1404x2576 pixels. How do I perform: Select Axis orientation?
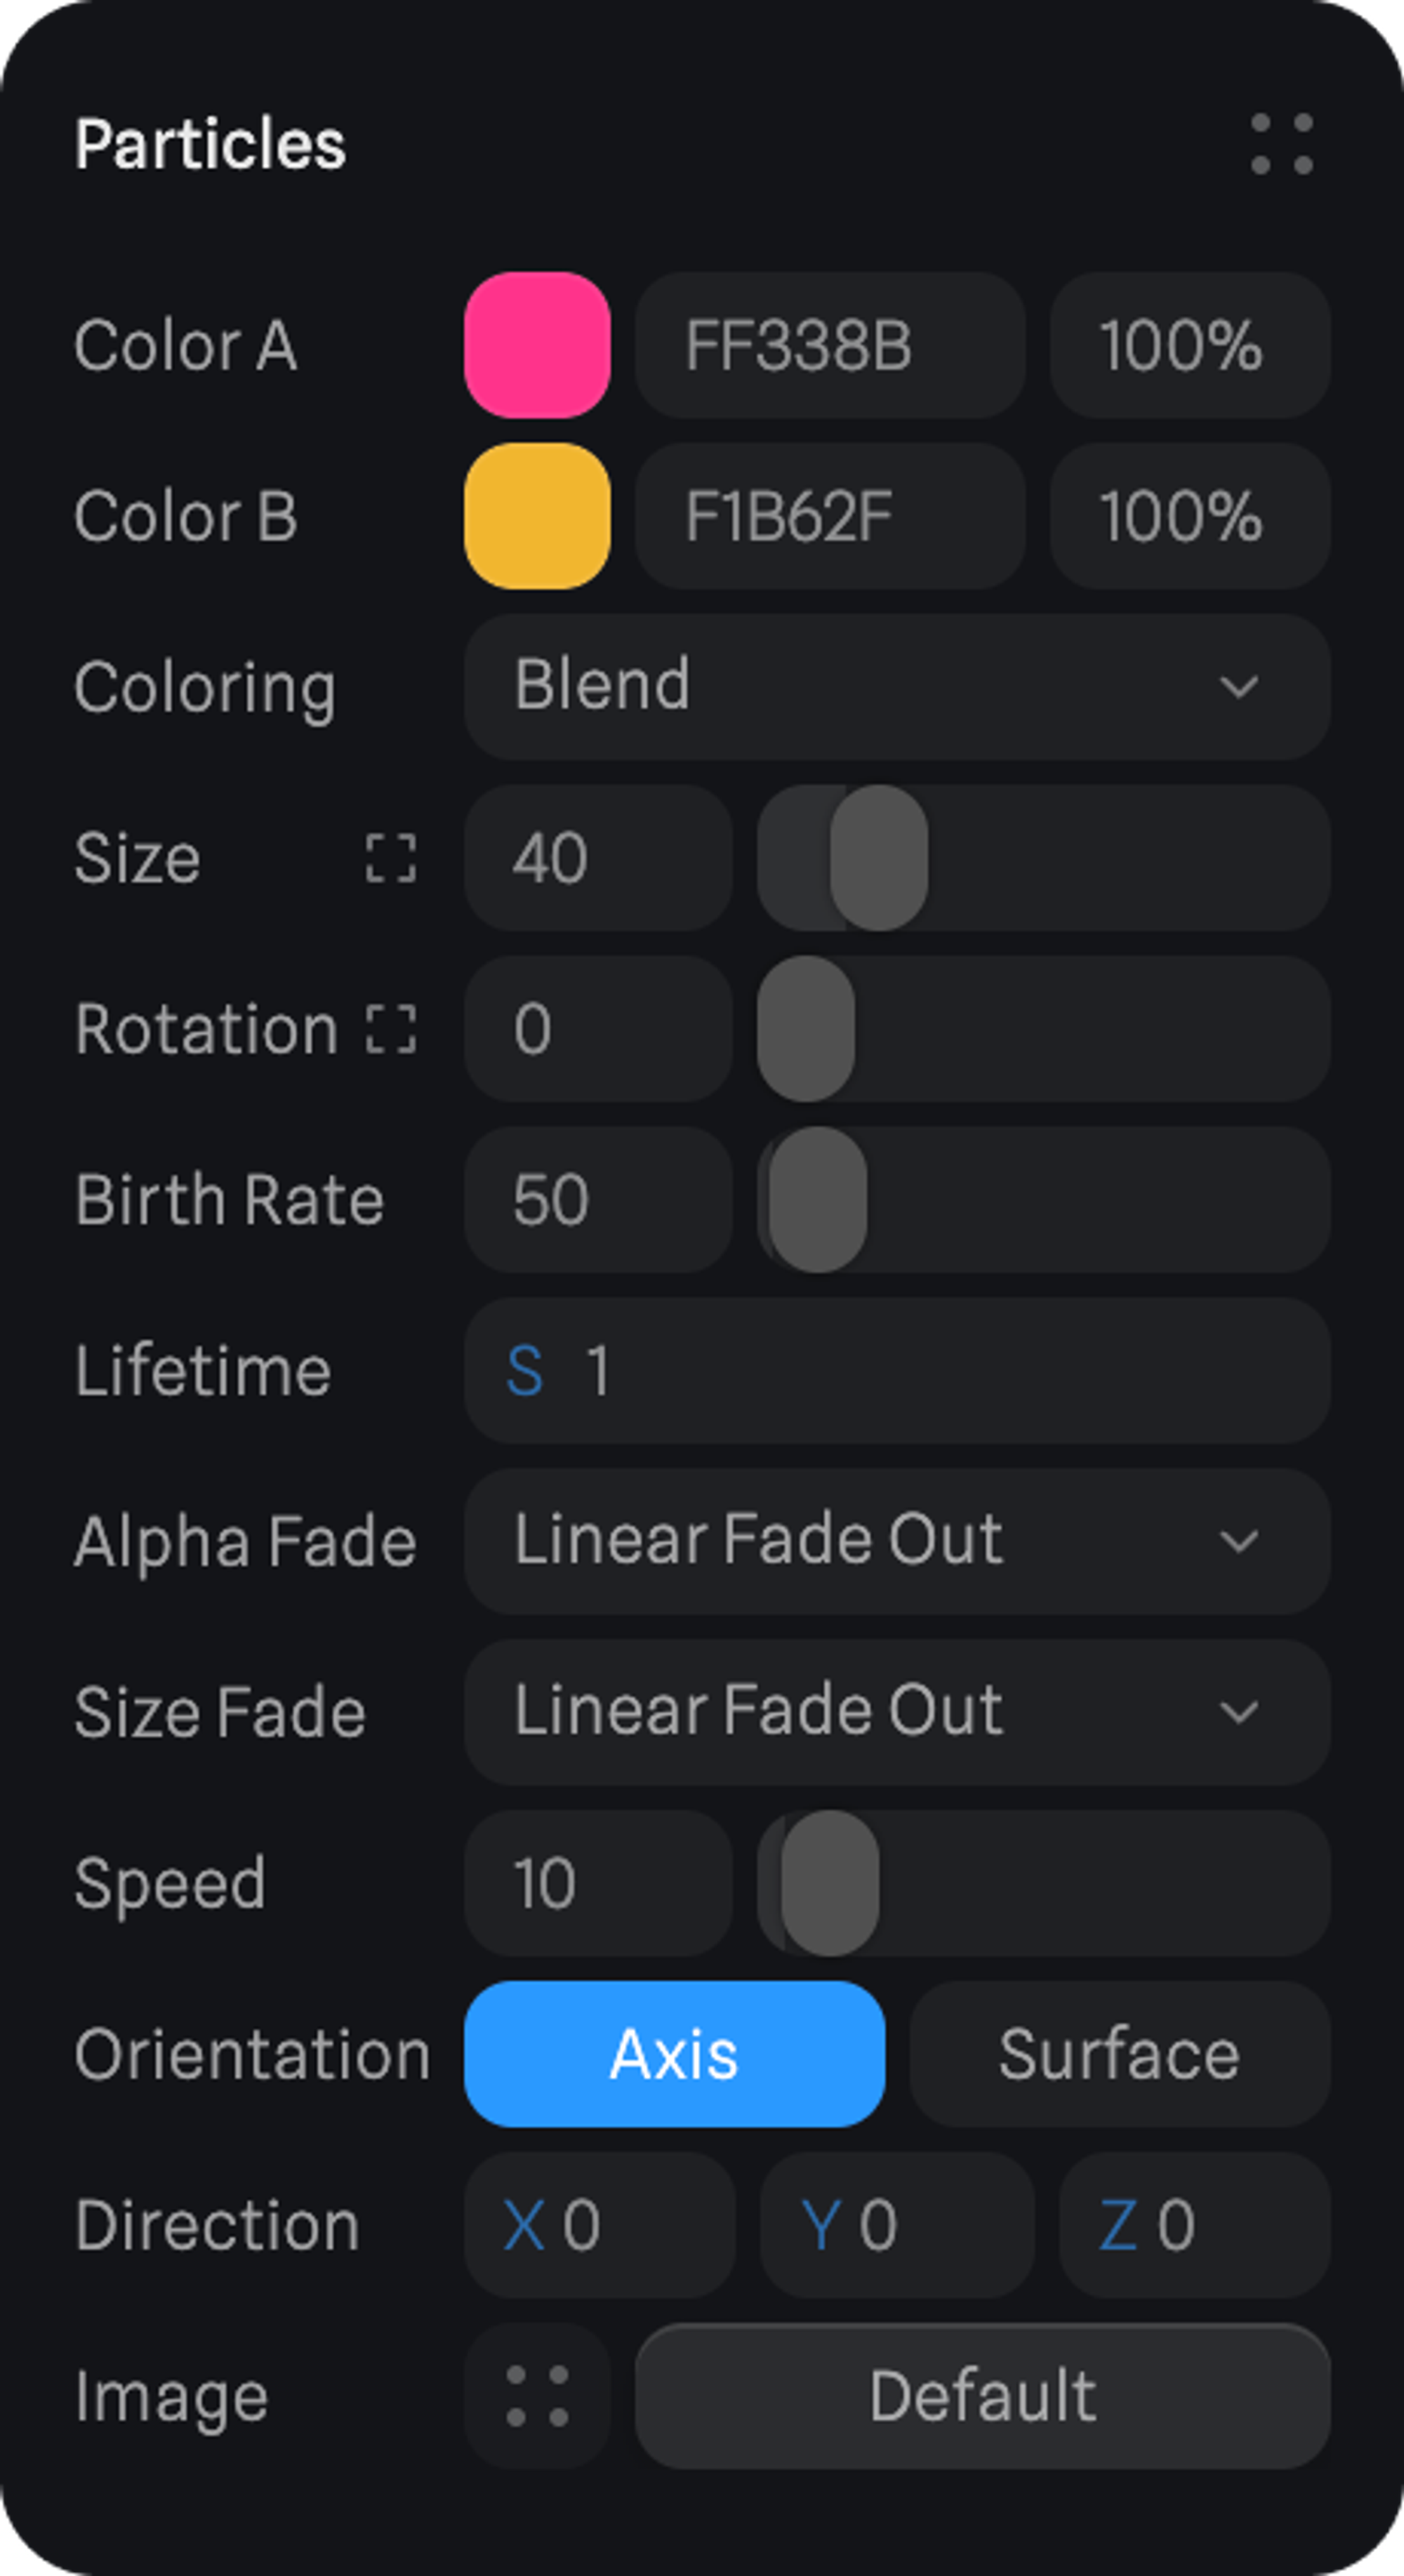pyautogui.click(x=674, y=2054)
